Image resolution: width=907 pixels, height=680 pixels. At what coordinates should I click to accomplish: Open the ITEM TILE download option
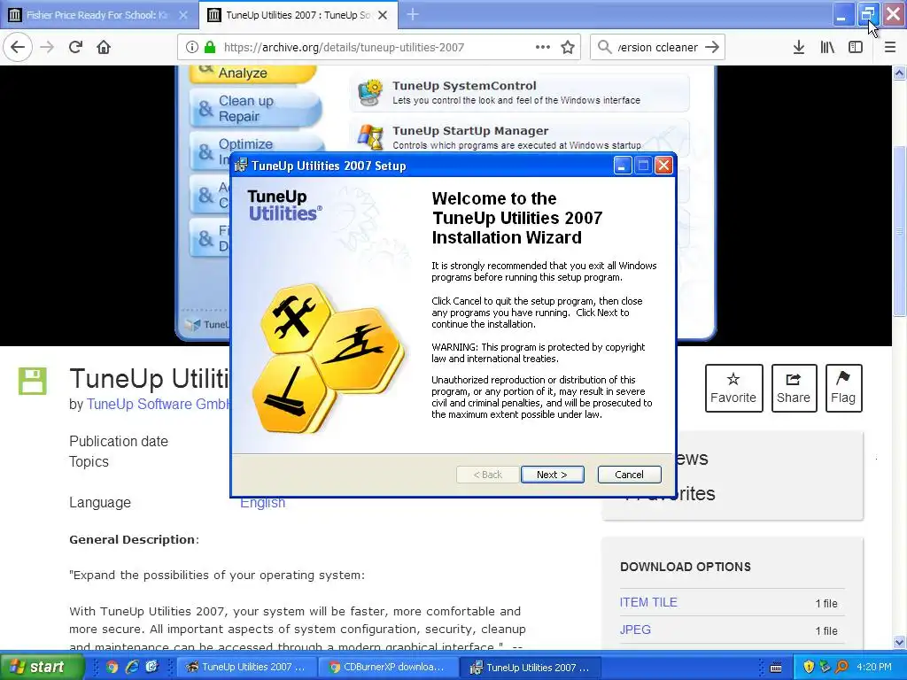[x=648, y=602]
